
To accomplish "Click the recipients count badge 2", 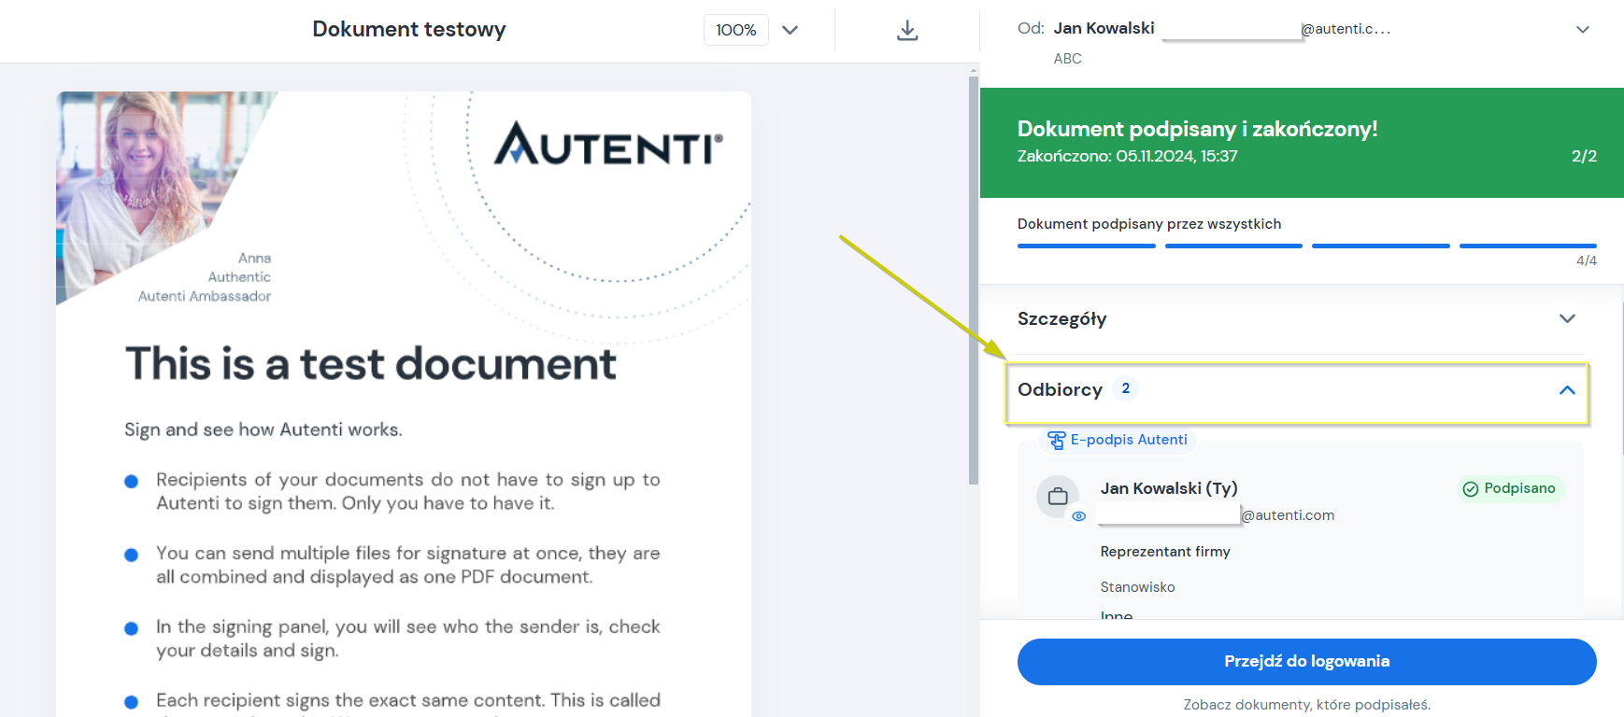I will coord(1125,388).
